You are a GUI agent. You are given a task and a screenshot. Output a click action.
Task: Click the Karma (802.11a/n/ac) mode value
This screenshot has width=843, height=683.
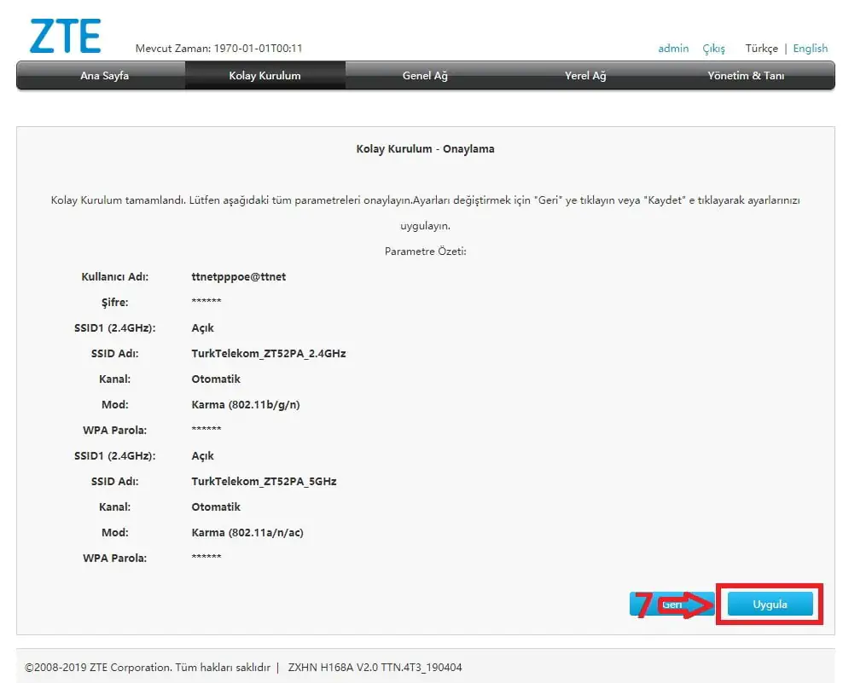tap(247, 533)
